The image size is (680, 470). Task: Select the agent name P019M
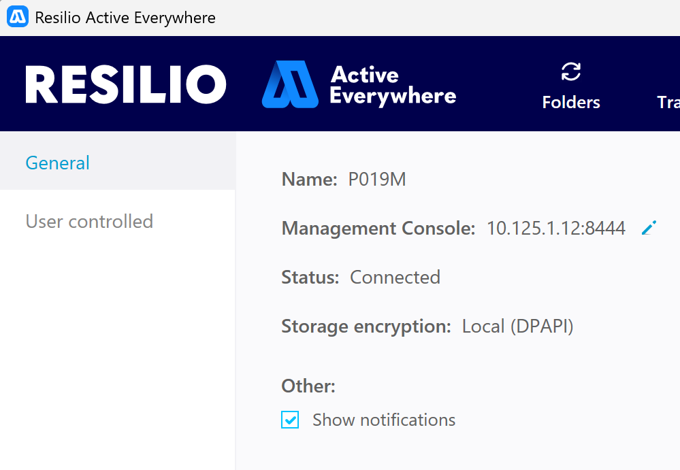pyautogui.click(x=377, y=180)
